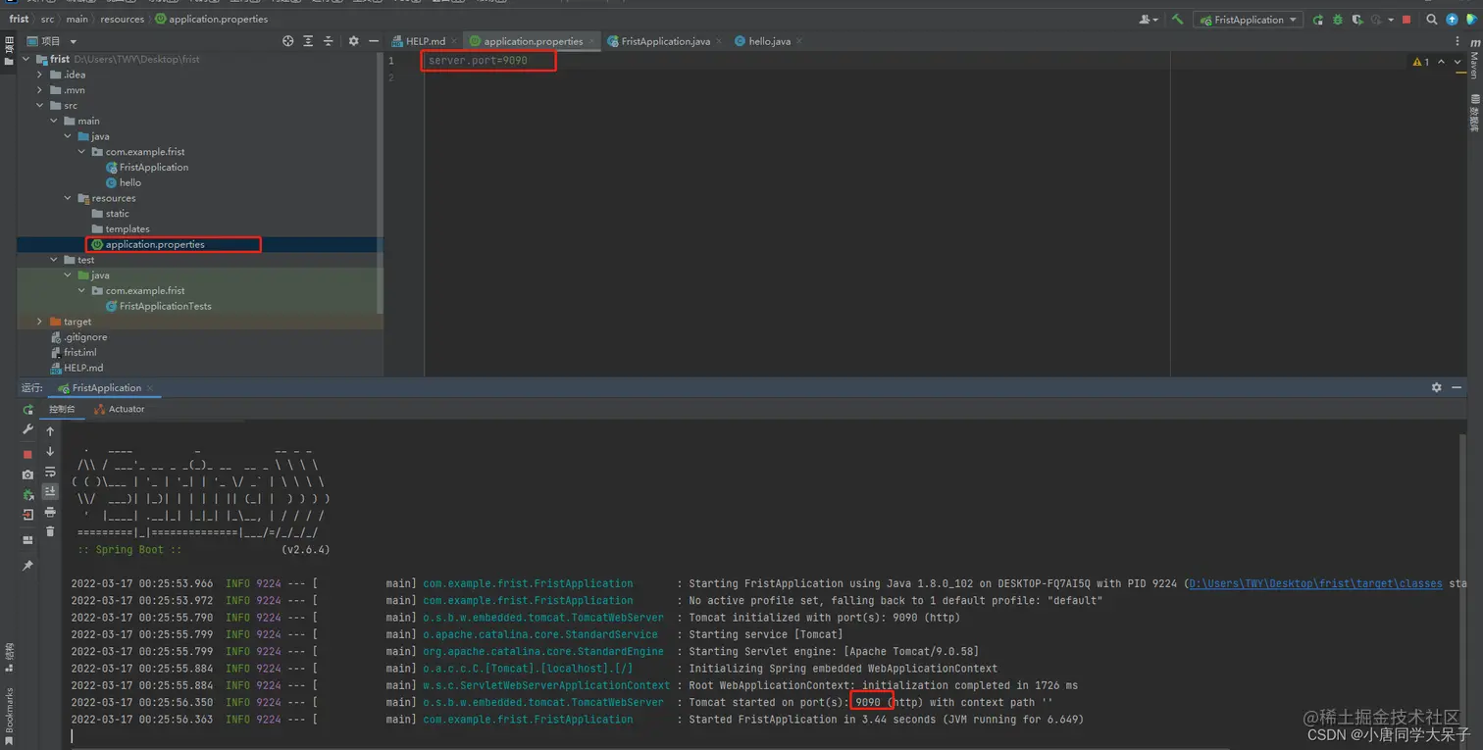Collapse all in the project panel
The image size is (1483, 750).
329,41
